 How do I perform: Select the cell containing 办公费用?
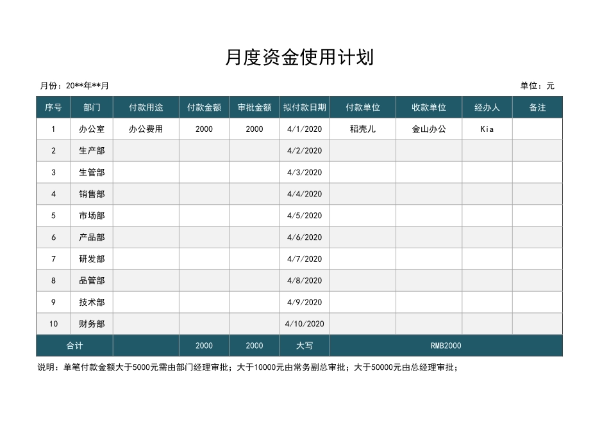(146, 129)
